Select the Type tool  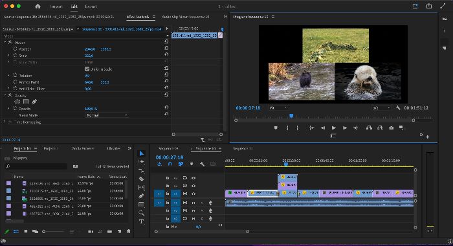[x=141, y=221]
